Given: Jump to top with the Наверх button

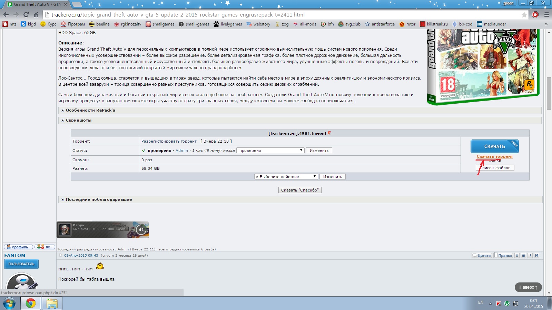Looking at the screenshot, I should (x=528, y=287).
